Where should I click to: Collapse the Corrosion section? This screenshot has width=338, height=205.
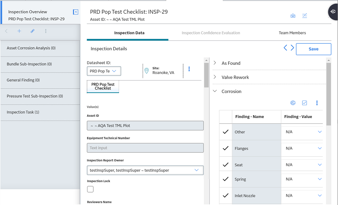click(215, 91)
